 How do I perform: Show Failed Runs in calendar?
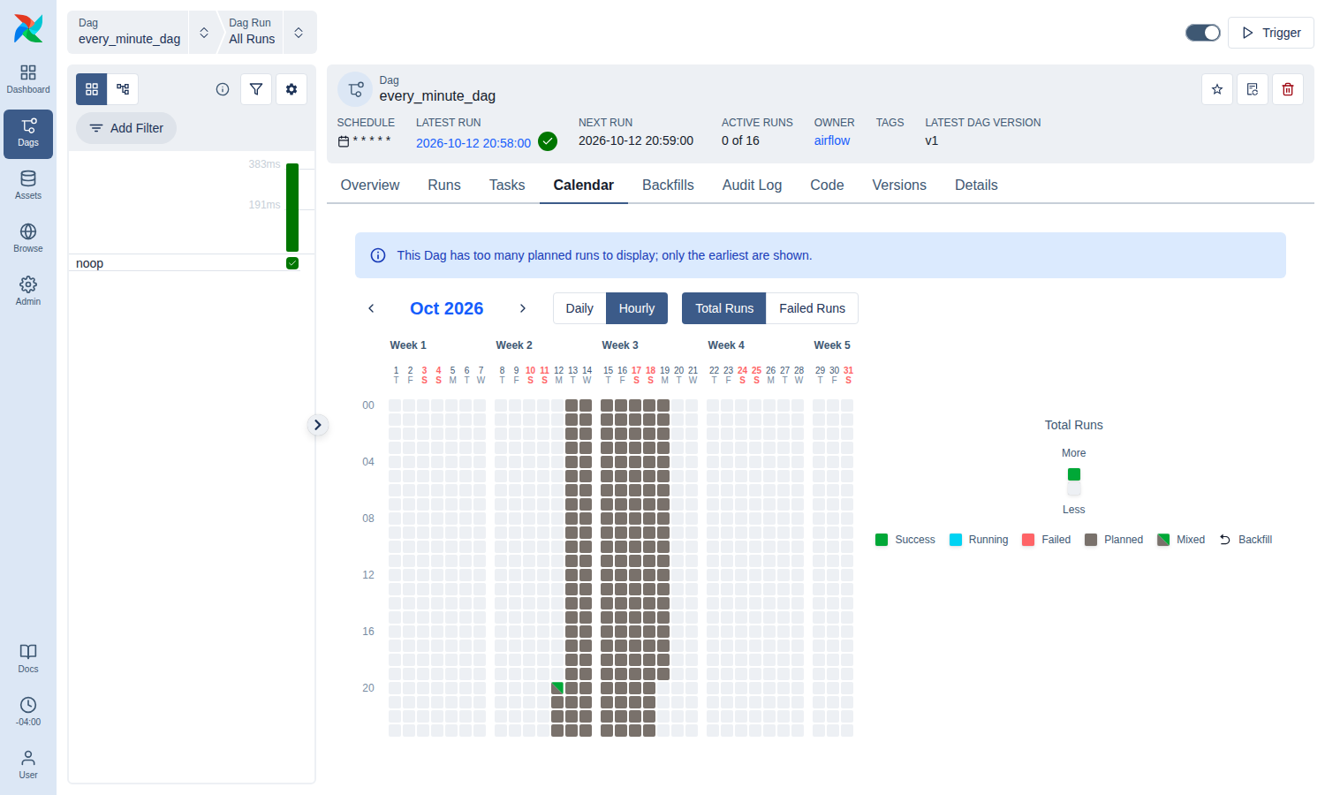click(812, 308)
